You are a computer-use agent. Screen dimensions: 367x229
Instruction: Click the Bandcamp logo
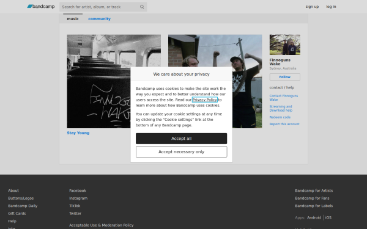point(41,7)
